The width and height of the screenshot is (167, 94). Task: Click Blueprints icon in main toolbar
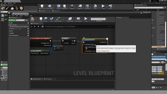[x=80, y=7]
